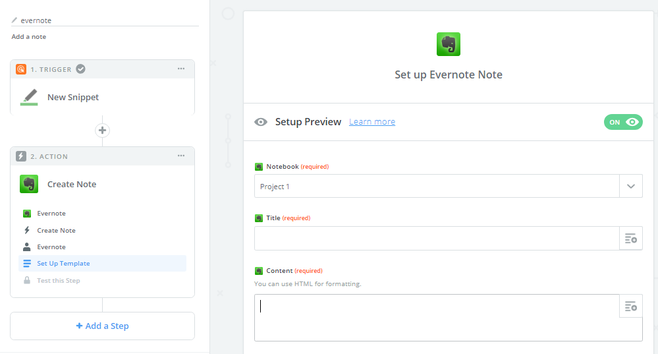Click the Create Note Evernote icon

pyautogui.click(x=28, y=184)
